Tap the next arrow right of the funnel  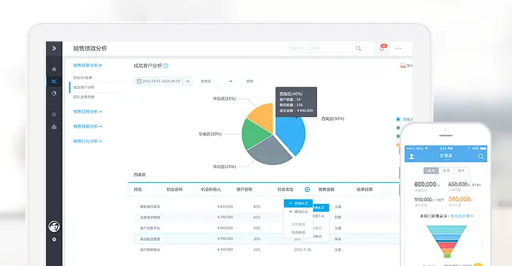point(482,243)
